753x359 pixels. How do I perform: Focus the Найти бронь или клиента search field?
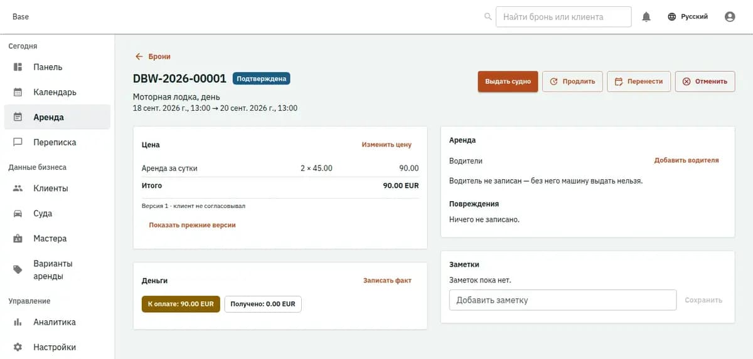point(563,17)
